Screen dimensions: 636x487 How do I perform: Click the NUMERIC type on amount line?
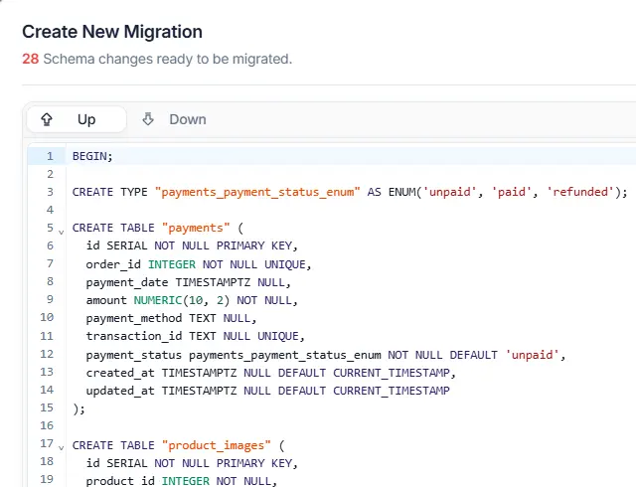(158, 300)
